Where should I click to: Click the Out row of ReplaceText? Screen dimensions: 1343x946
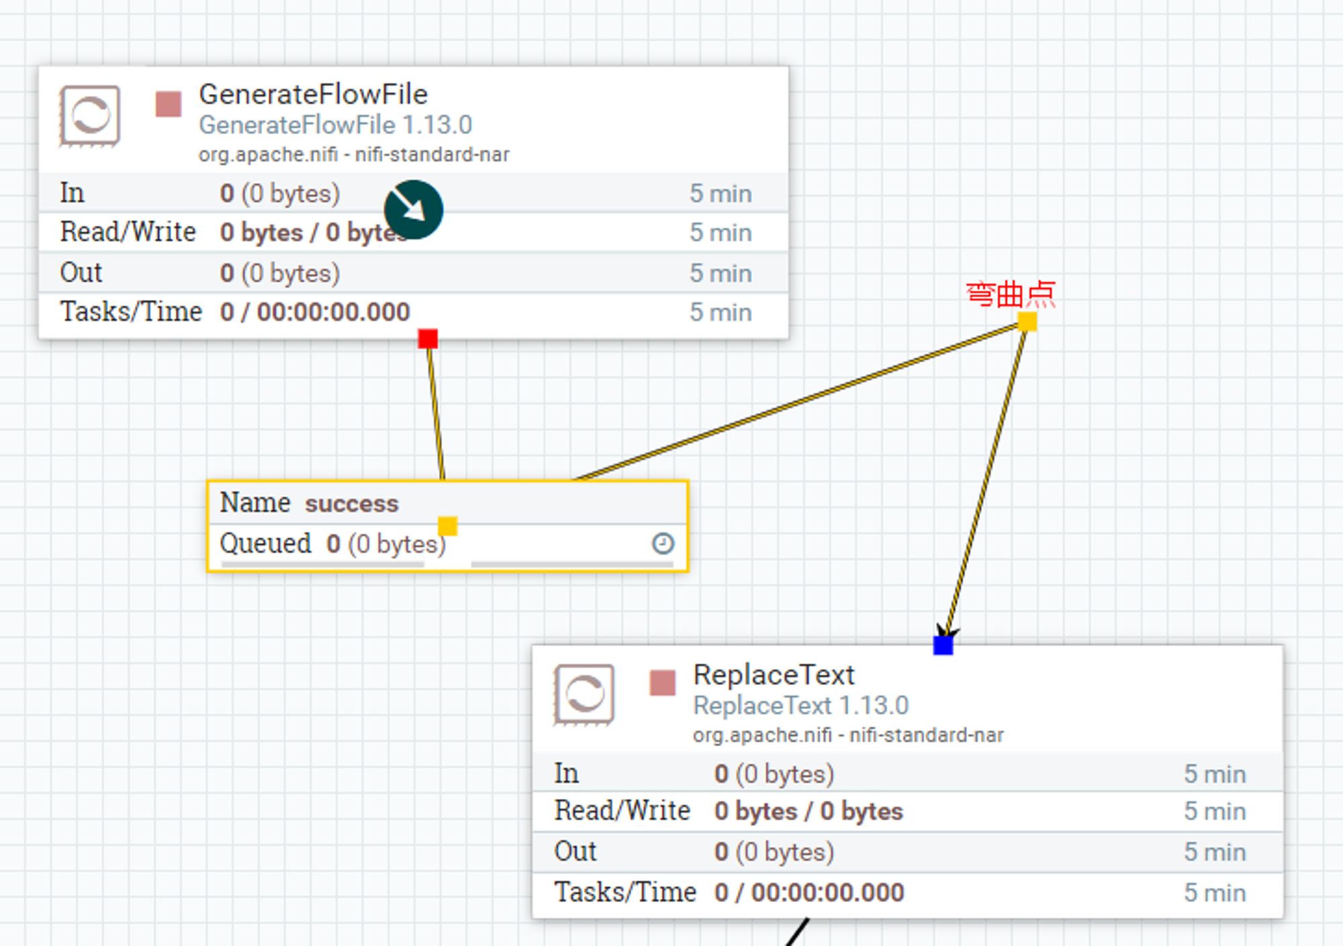(907, 852)
